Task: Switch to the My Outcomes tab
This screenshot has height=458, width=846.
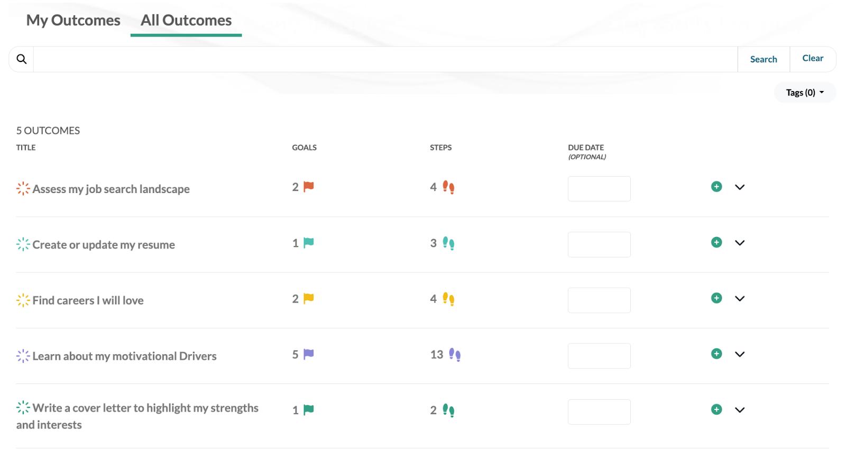Action: pyautogui.click(x=73, y=20)
